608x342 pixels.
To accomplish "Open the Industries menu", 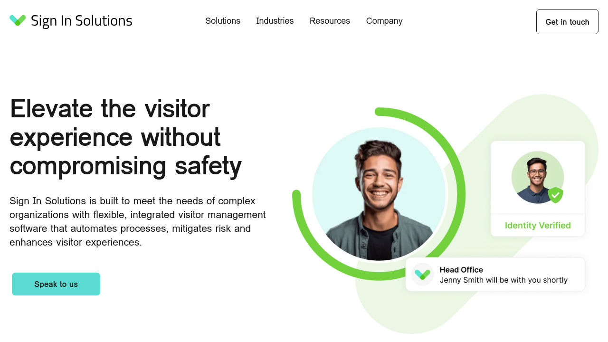I will (275, 21).
